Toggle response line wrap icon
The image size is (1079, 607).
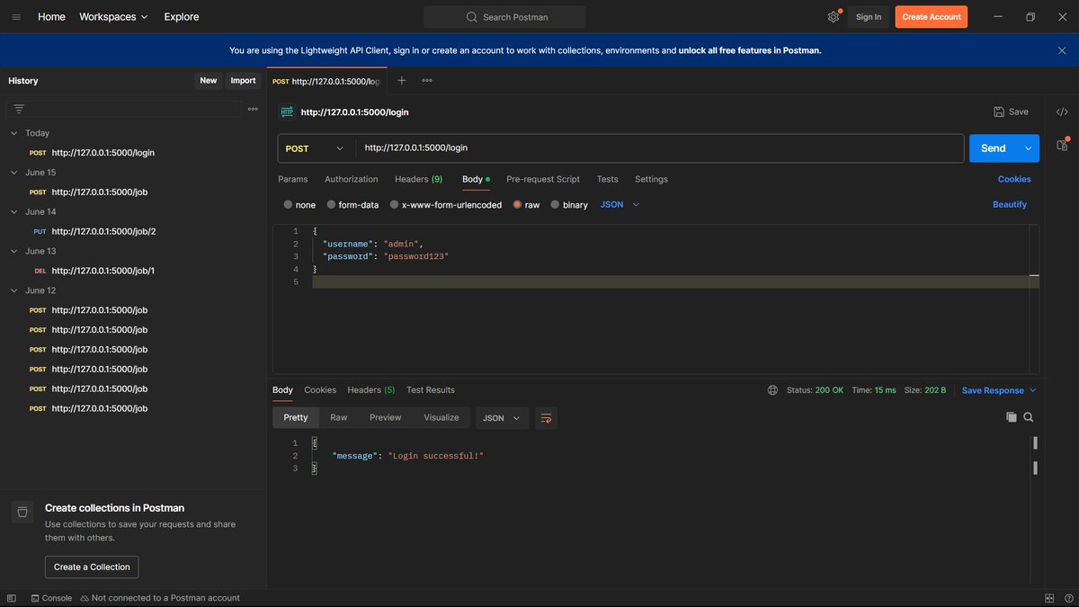tap(546, 417)
